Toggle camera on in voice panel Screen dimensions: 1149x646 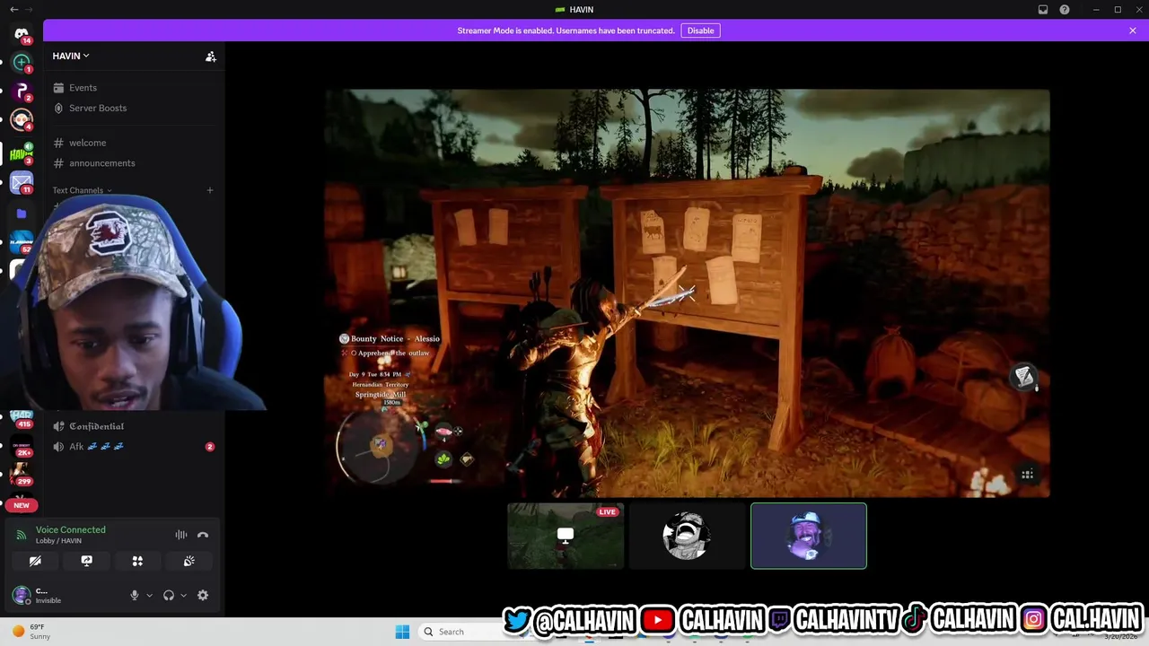pyautogui.click(x=35, y=561)
